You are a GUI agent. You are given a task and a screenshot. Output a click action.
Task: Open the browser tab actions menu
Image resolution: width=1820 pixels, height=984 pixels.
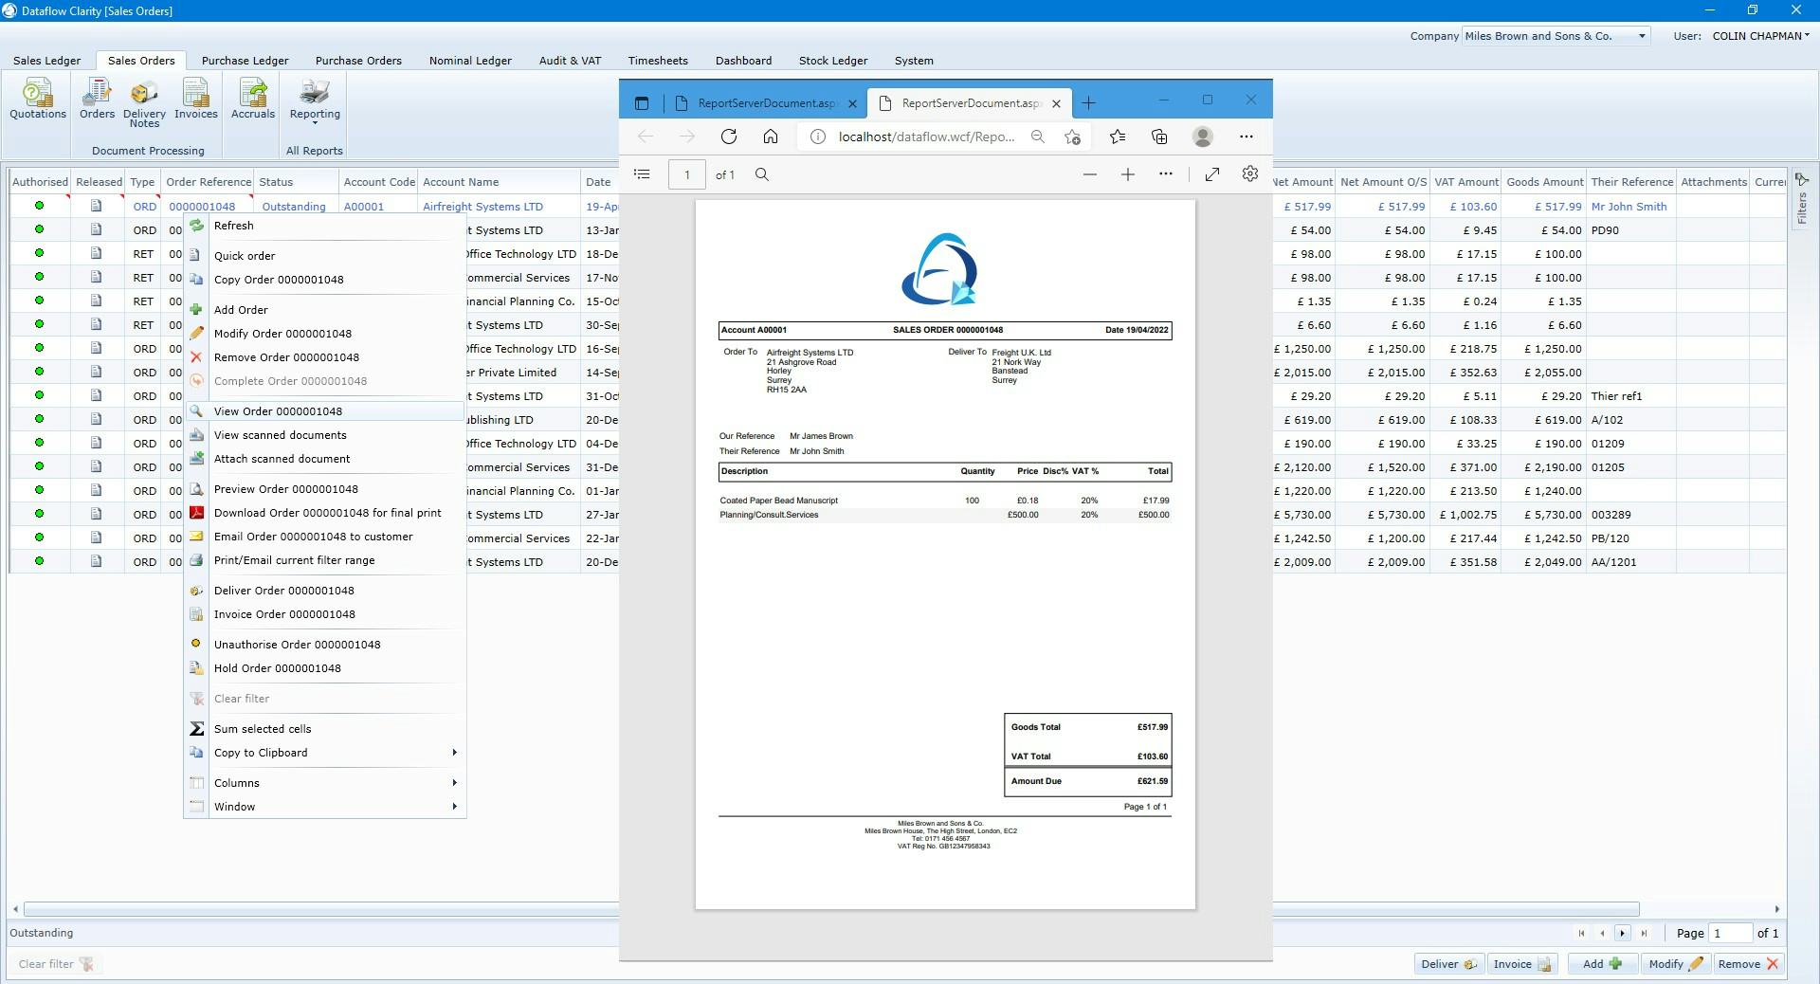point(642,103)
